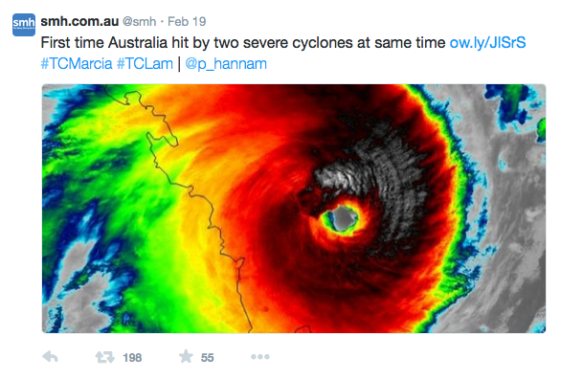View the 198 retweets count
The width and height of the screenshot is (561, 379).
pos(132,358)
